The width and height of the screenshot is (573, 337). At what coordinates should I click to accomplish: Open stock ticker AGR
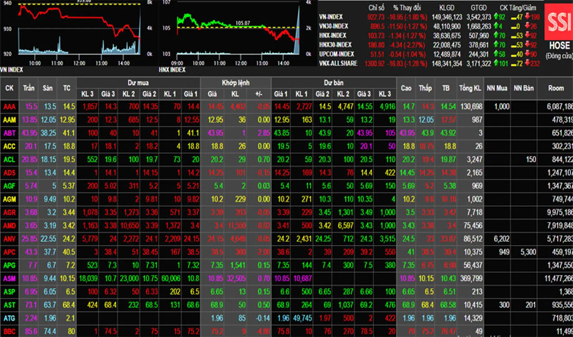click(9, 212)
